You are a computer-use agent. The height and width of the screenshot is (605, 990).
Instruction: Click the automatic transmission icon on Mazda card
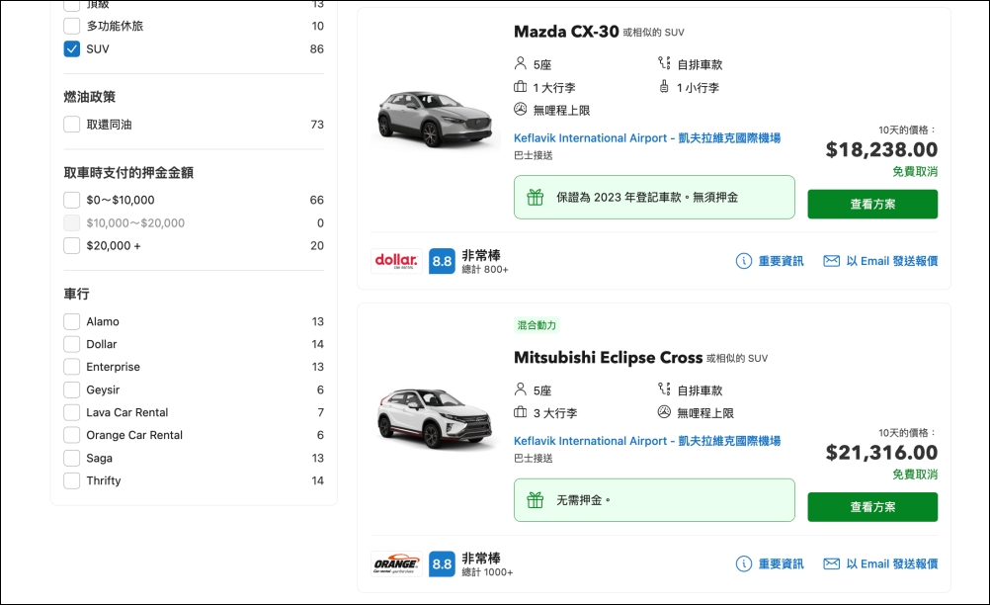[x=664, y=63]
